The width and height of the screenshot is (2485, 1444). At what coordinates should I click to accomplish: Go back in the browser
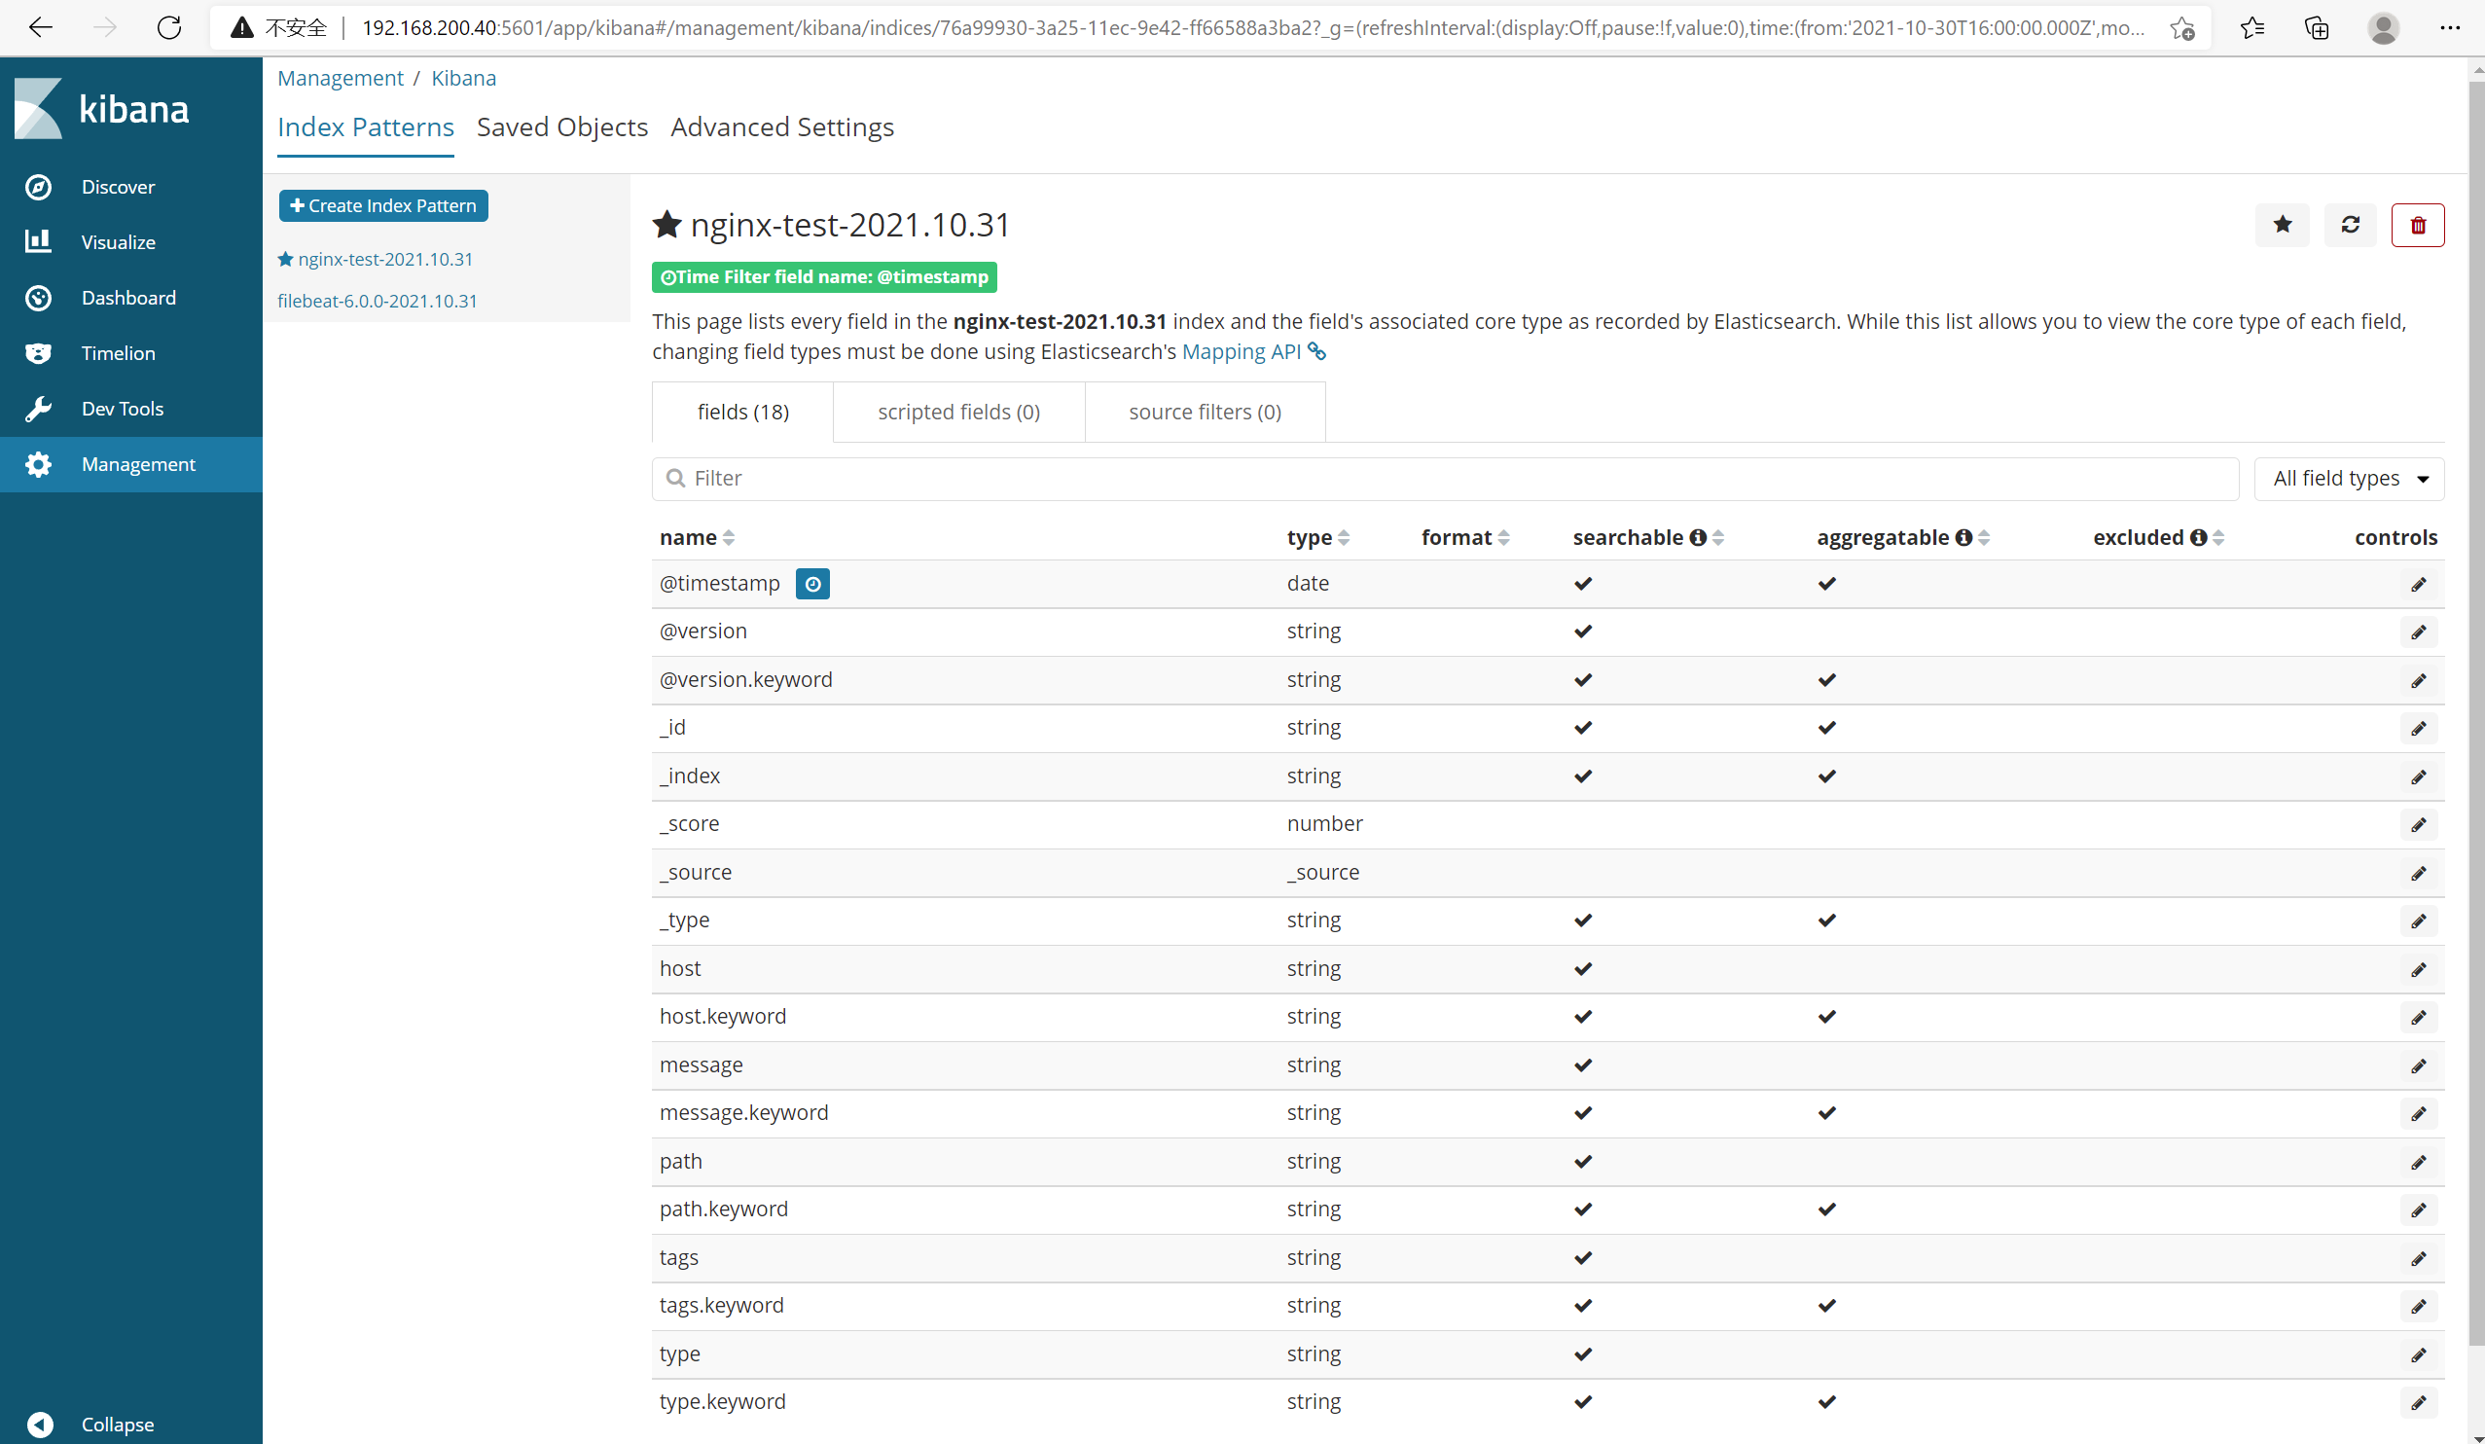(x=42, y=27)
